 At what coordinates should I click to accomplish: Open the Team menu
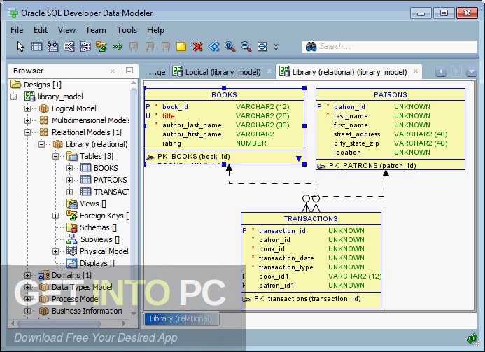coord(96,30)
